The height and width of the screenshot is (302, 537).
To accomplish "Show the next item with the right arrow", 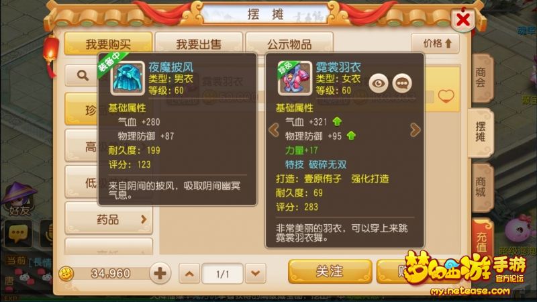I will [x=415, y=130].
